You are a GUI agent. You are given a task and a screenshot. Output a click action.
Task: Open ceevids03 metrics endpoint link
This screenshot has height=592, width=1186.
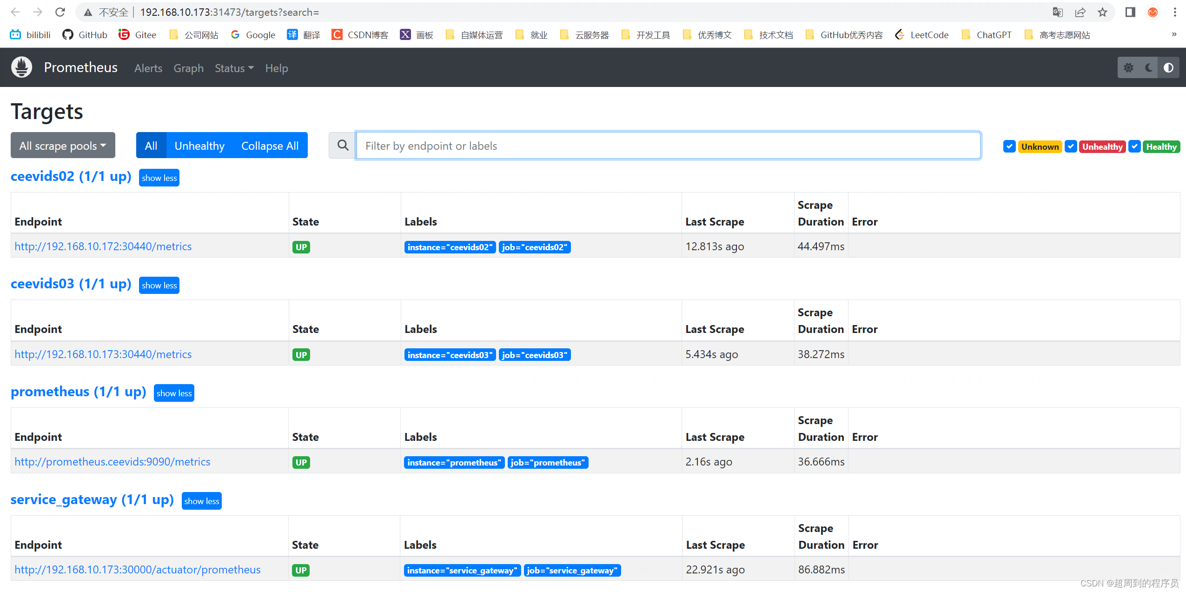pyautogui.click(x=103, y=354)
